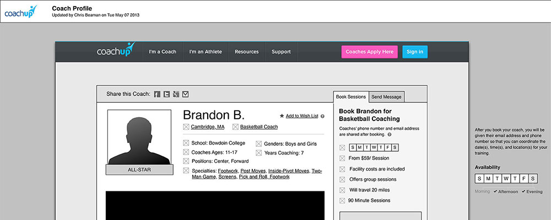551x220 pixels.
Task: Select the Morning availability option
Action: [483, 191]
